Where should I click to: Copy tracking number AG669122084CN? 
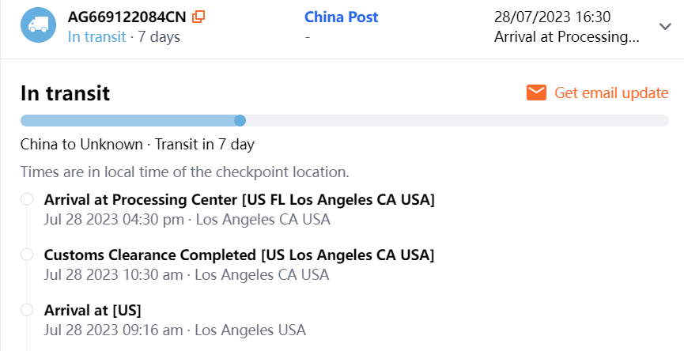click(x=198, y=17)
